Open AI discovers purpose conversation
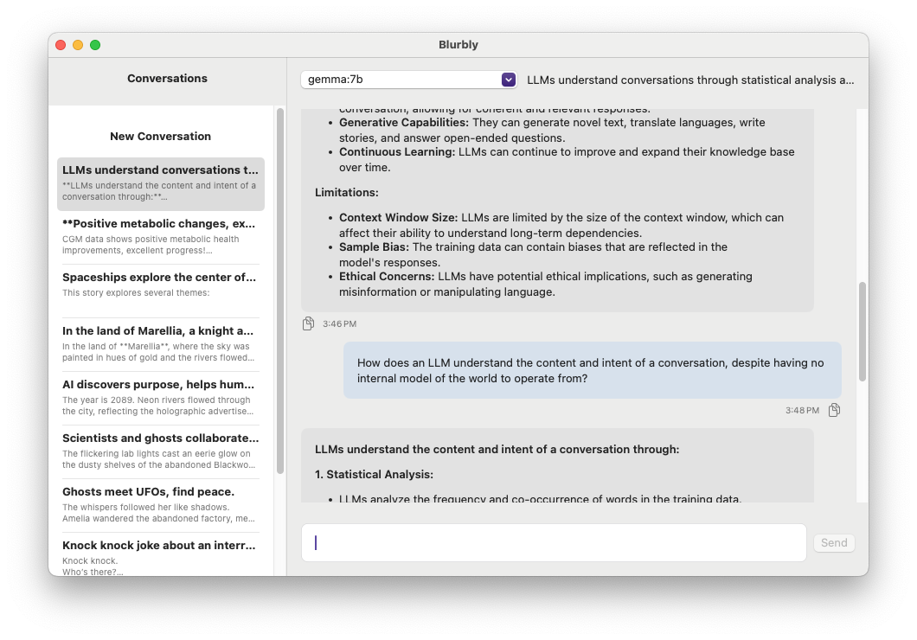The height and width of the screenshot is (640, 917). click(x=160, y=398)
